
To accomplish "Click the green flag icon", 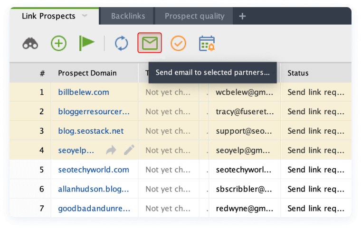I will click(86, 44).
